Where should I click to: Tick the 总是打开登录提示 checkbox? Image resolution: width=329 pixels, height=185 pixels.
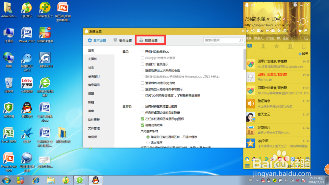(x=142, y=64)
